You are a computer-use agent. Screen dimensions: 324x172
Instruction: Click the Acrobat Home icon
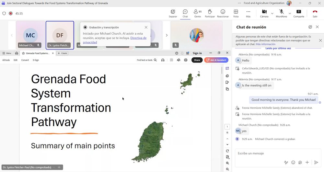(17, 53)
